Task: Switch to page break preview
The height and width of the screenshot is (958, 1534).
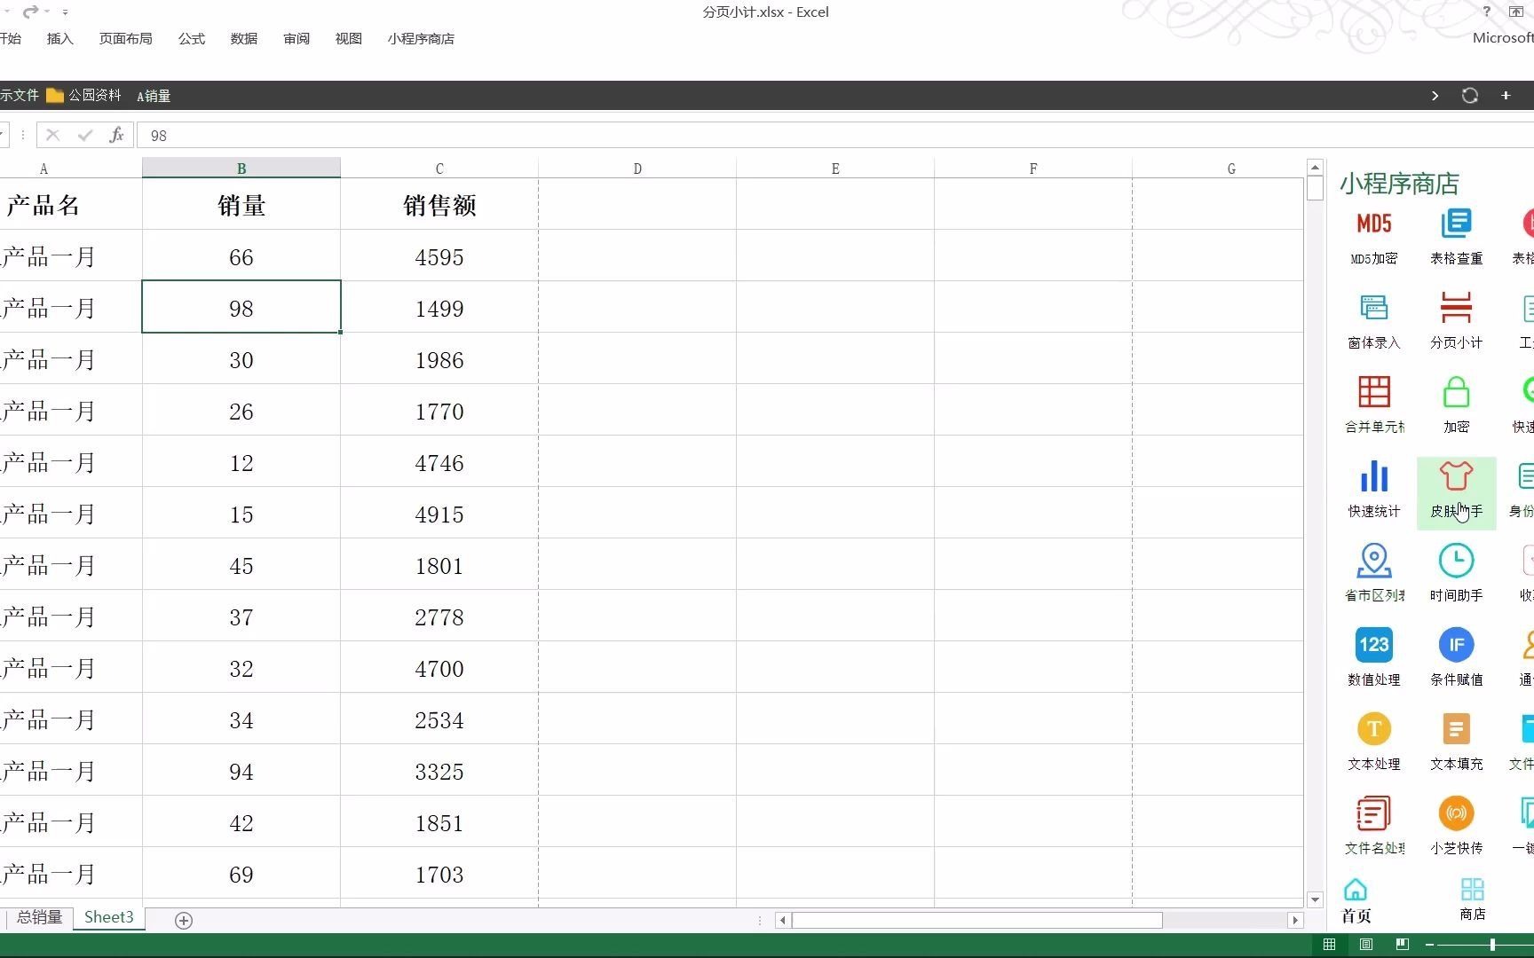Action: 1403,945
